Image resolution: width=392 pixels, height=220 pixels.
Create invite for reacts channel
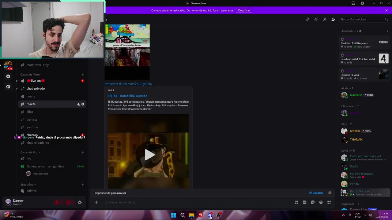coord(78,104)
